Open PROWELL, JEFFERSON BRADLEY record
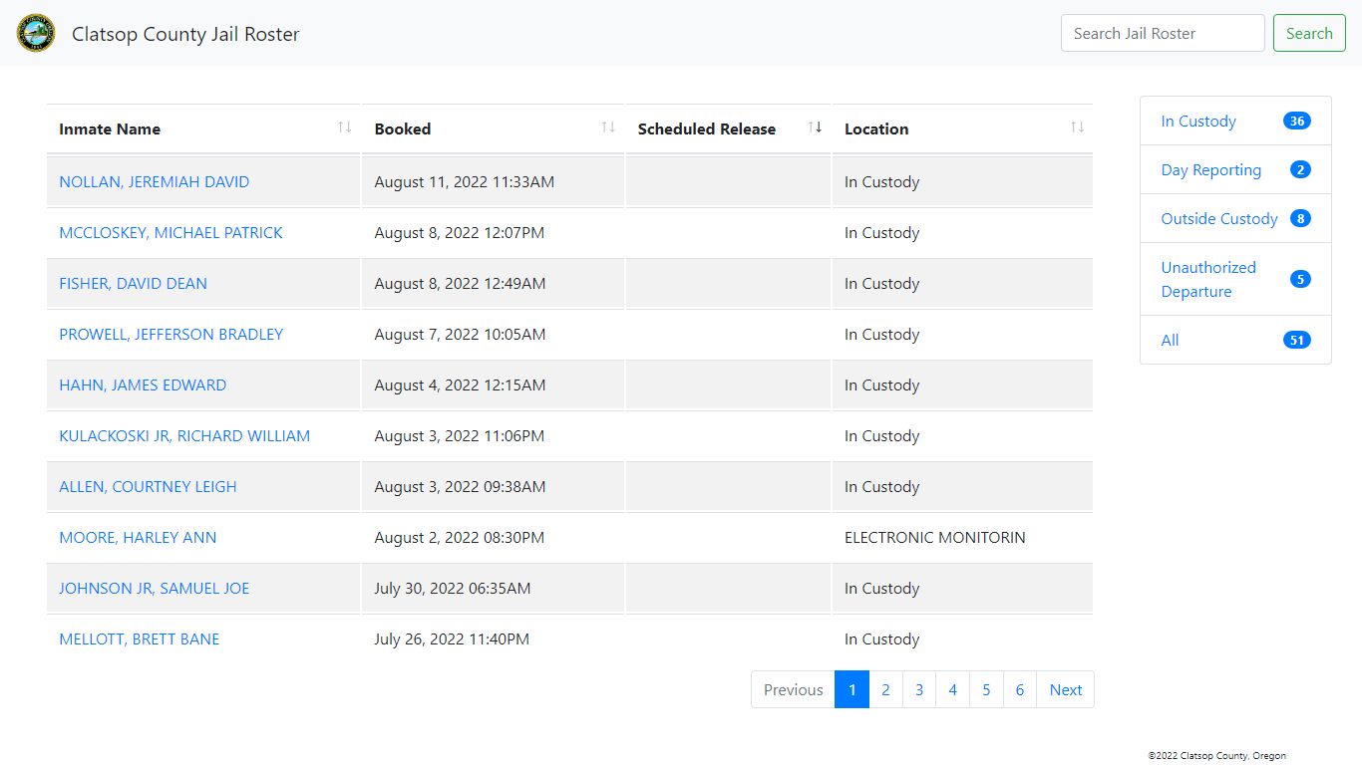 pos(170,335)
